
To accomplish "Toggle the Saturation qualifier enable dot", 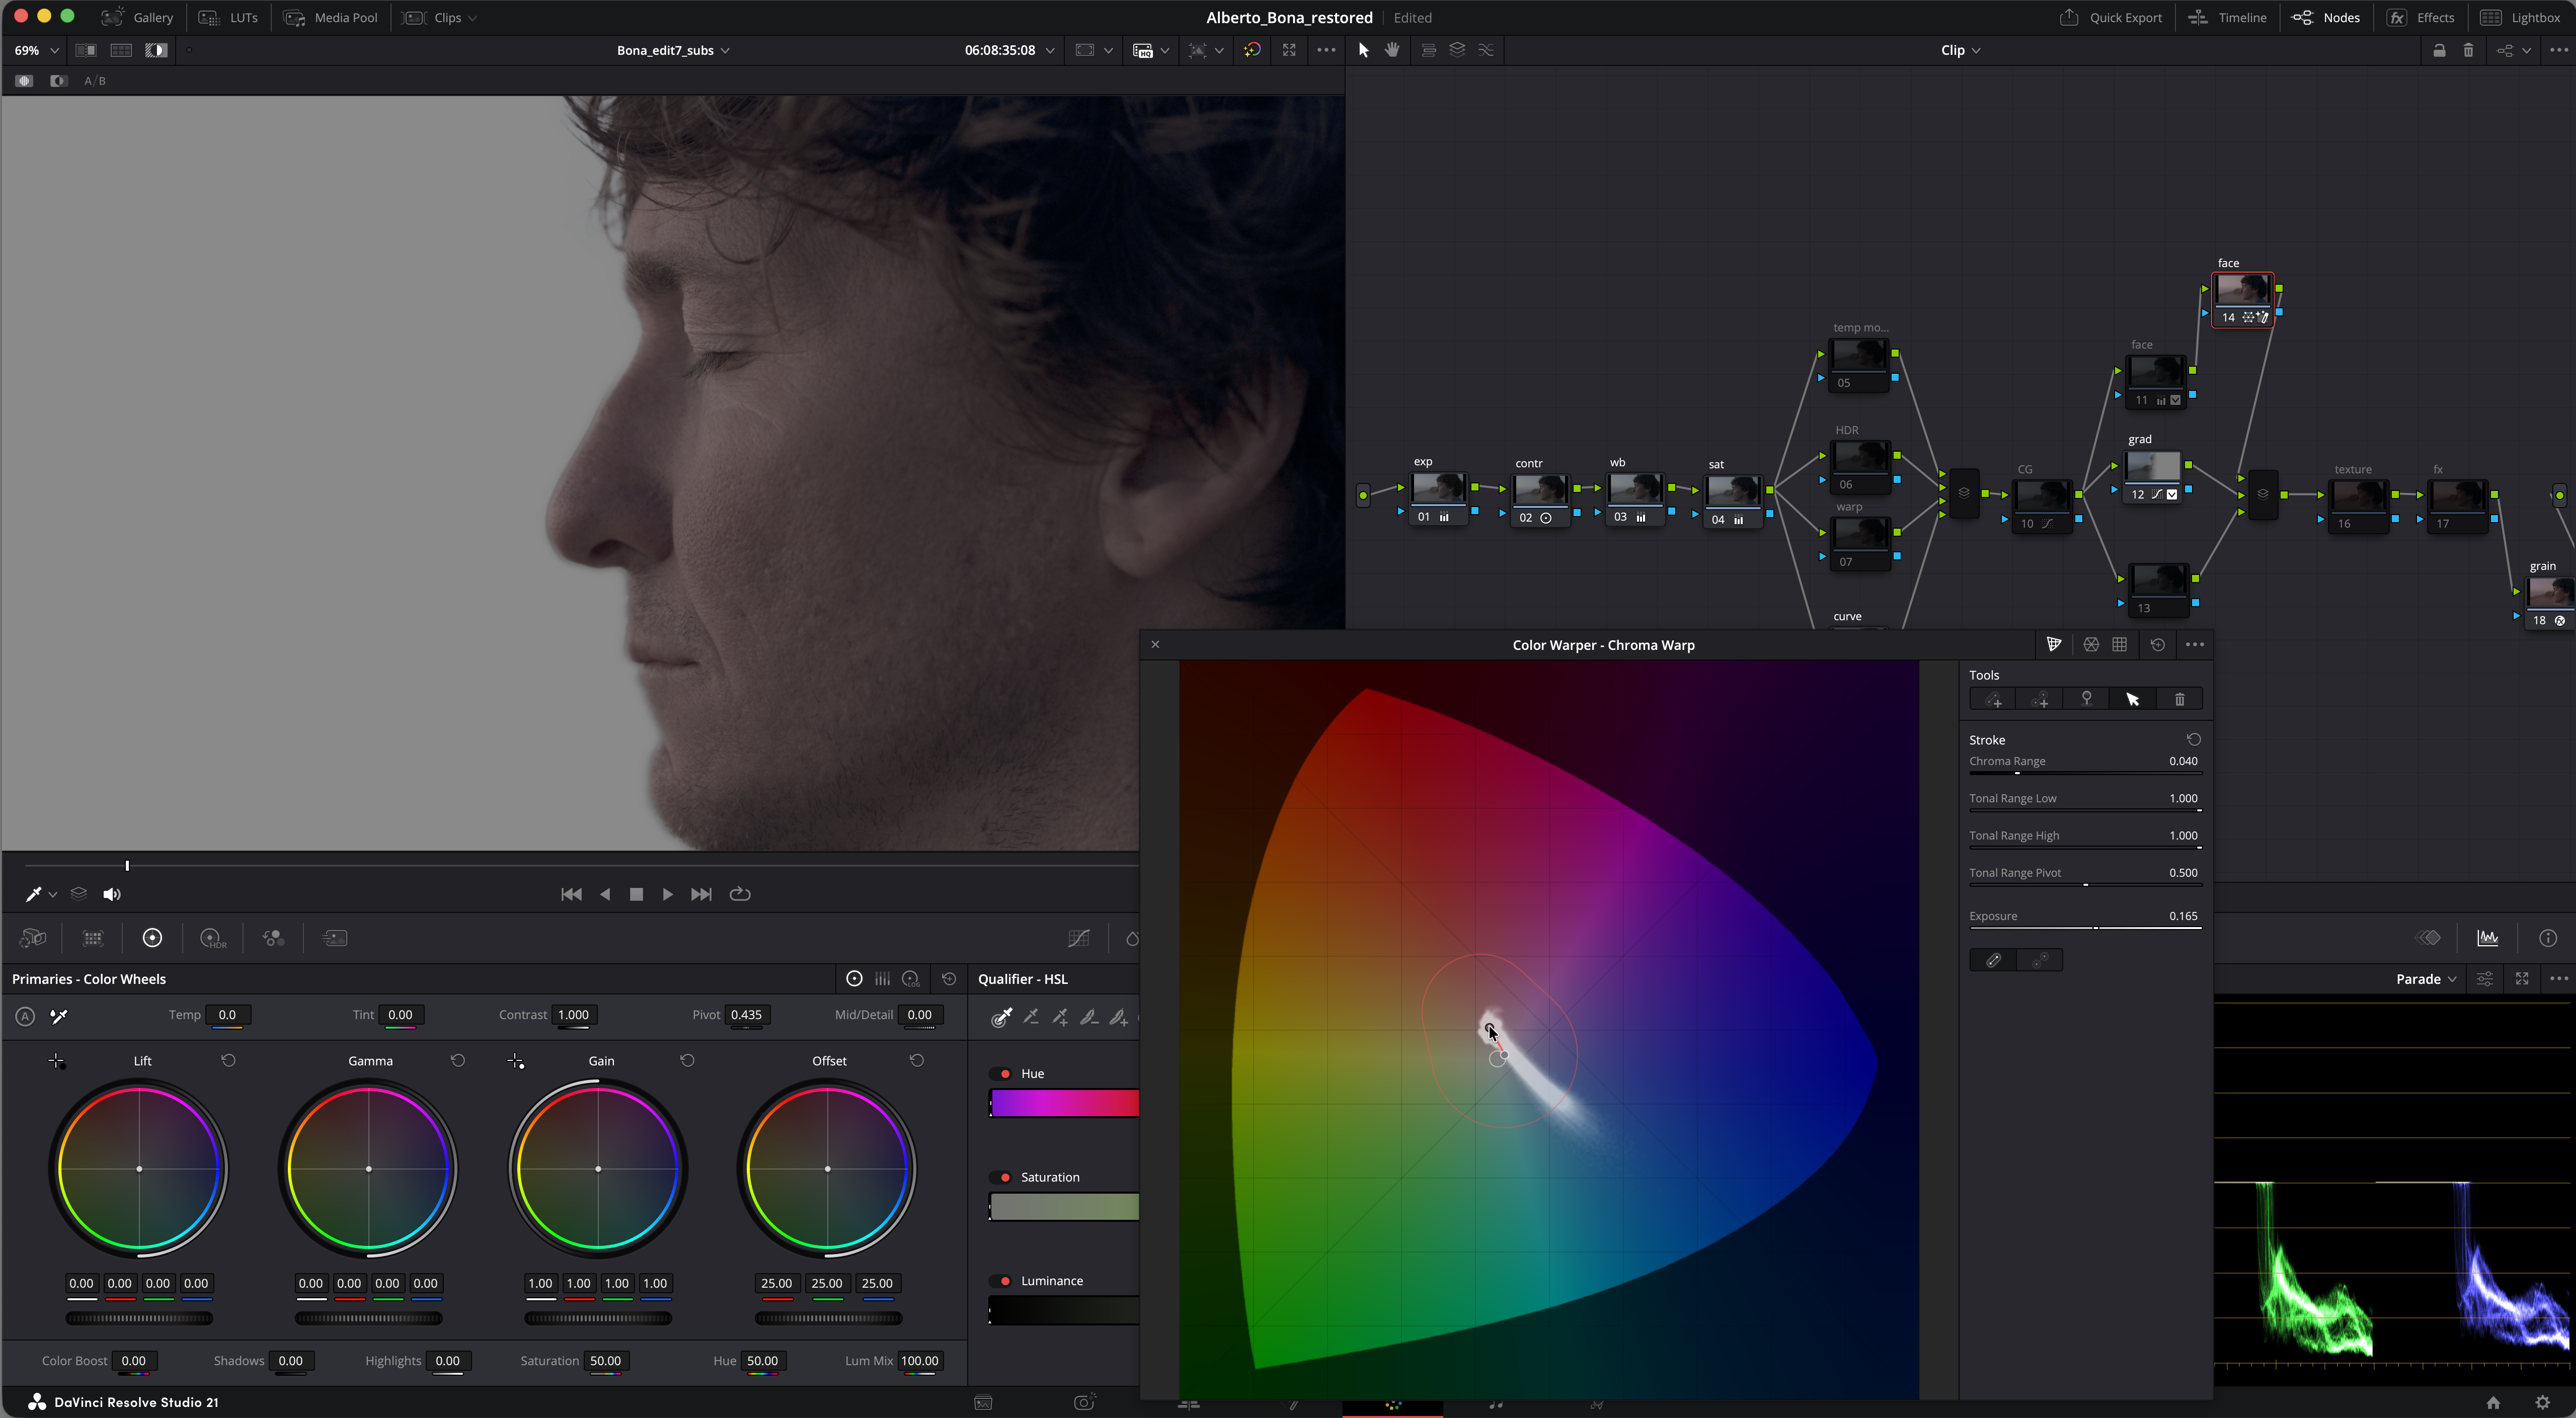I will point(1005,1177).
